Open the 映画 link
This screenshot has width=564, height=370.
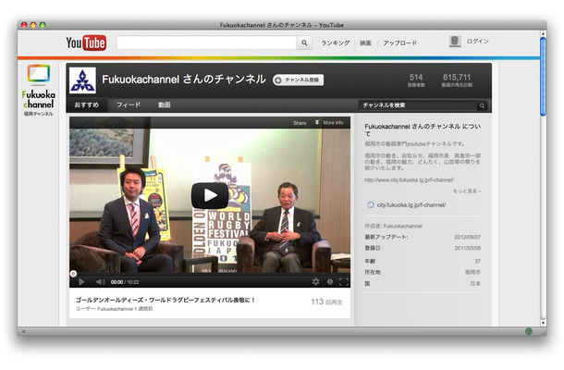(365, 43)
